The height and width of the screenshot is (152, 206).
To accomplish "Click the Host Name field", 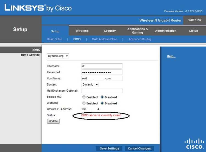I will [102, 78].
